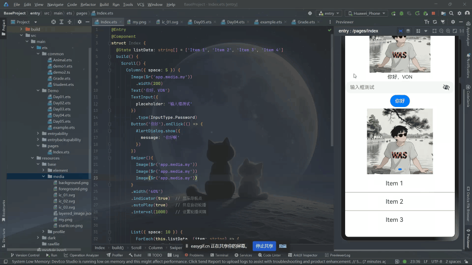Click the 你好 button in preview
This screenshot has height=265, width=472.
pyautogui.click(x=400, y=101)
